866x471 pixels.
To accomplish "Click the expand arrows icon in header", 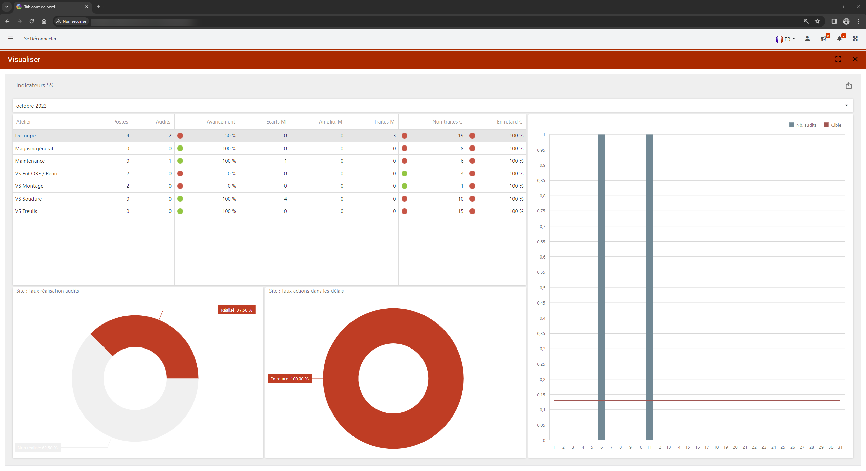I will coord(855,39).
